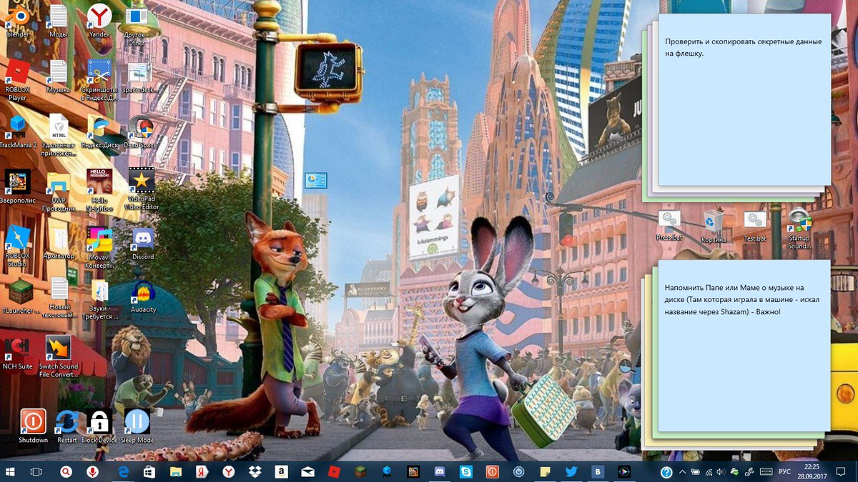858x482 pixels.
Task: Open the Windows Start menu
Action: pos(10,471)
